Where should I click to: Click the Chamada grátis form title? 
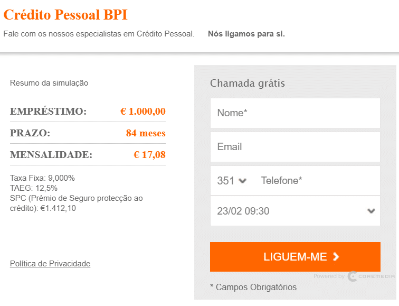pos(248,83)
